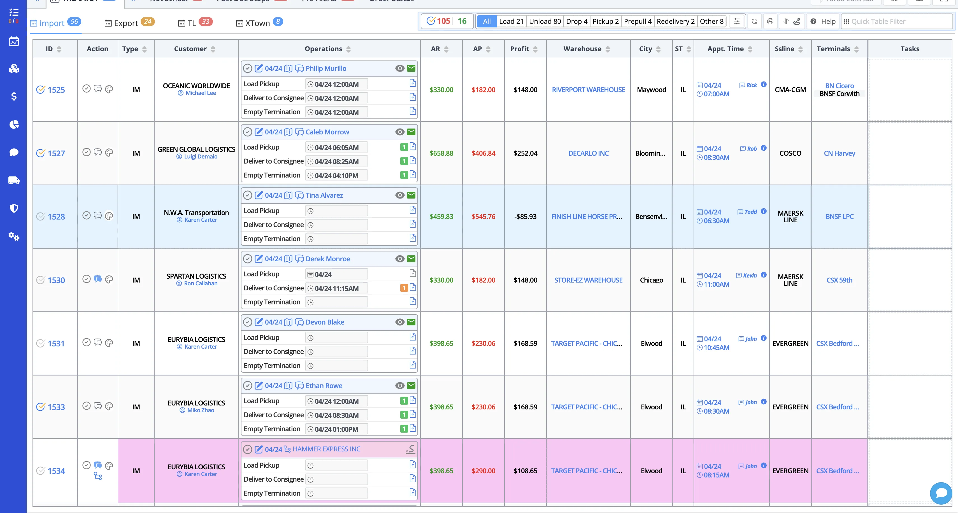
Task: Toggle the status check circle for Derek Monroe
Action: click(x=248, y=259)
